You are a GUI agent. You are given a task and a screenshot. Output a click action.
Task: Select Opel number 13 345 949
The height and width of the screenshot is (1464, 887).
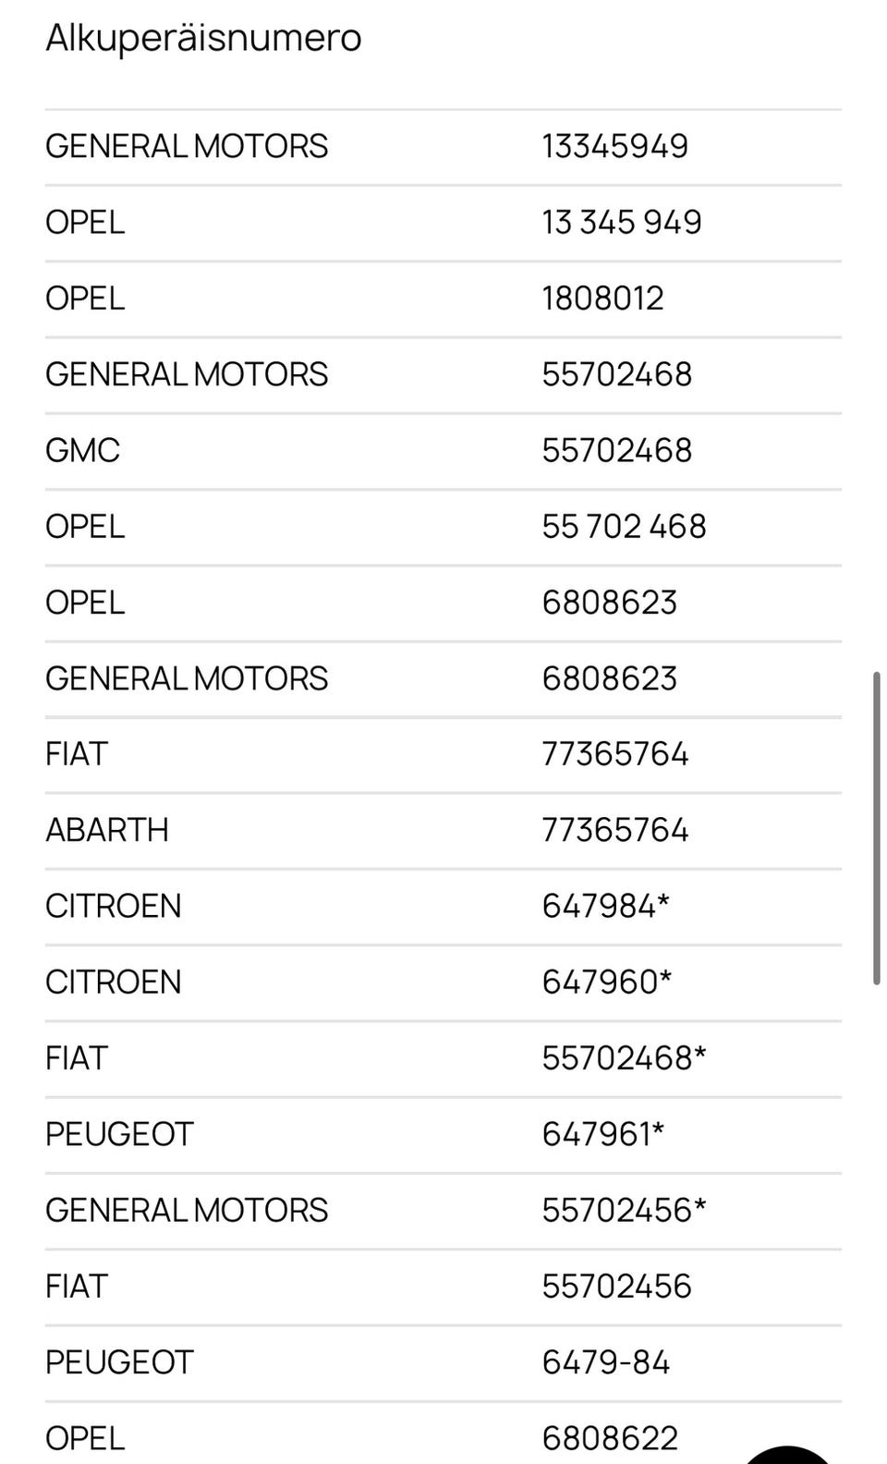(x=621, y=222)
